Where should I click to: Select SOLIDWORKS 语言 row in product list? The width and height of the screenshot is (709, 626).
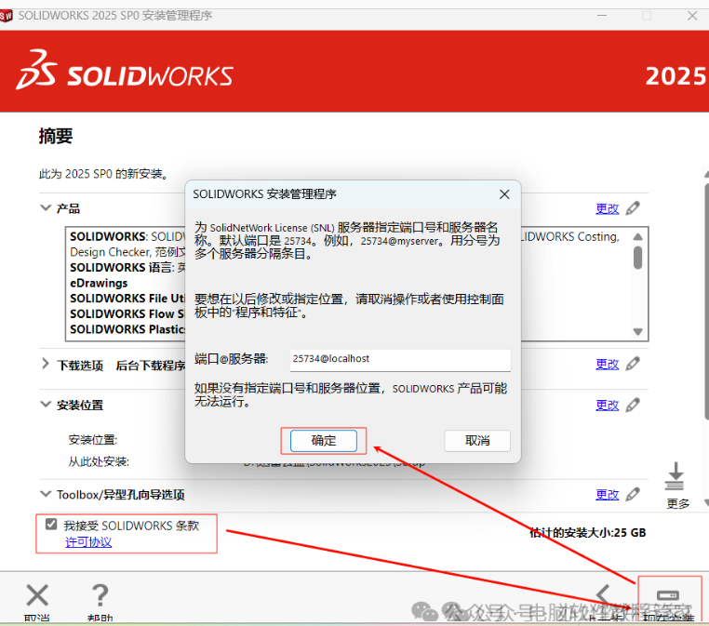(127, 268)
